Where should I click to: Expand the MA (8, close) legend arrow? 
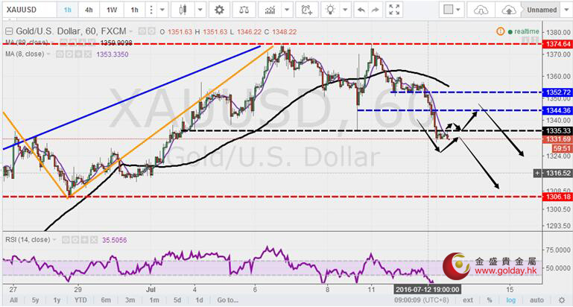coord(48,54)
